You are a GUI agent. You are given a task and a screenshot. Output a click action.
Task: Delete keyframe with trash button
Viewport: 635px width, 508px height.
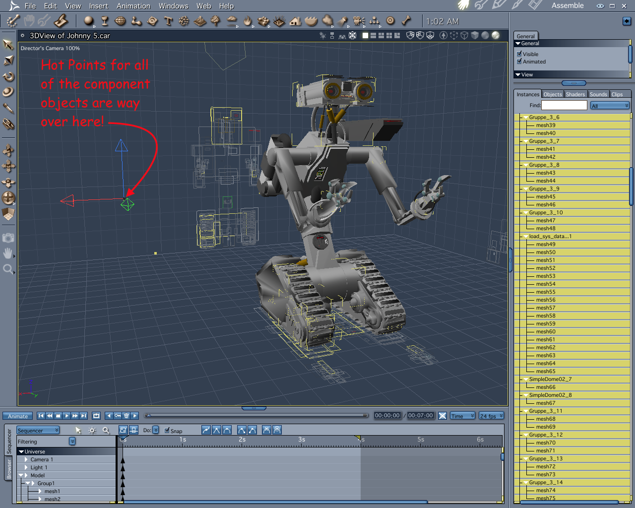tap(127, 416)
